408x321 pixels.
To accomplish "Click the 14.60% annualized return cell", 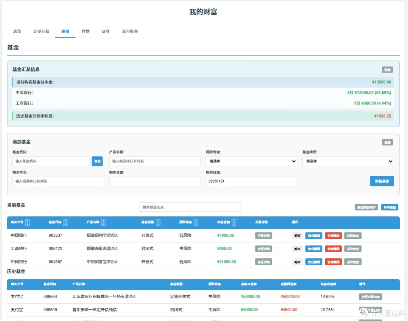I will [x=327, y=296].
